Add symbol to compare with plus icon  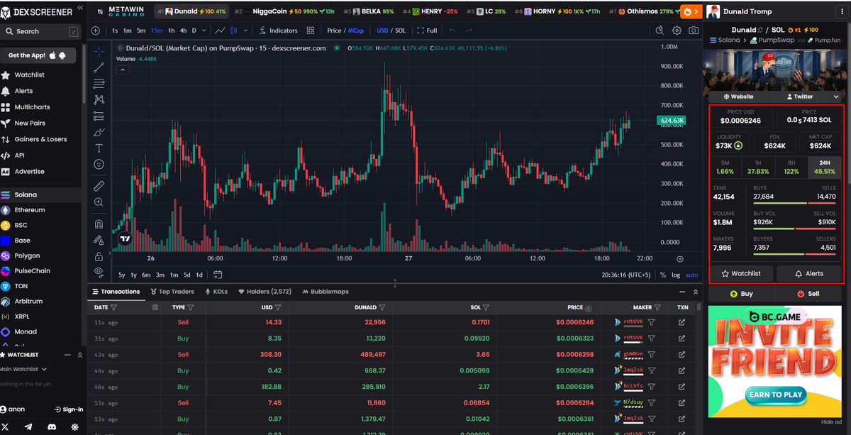[96, 31]
